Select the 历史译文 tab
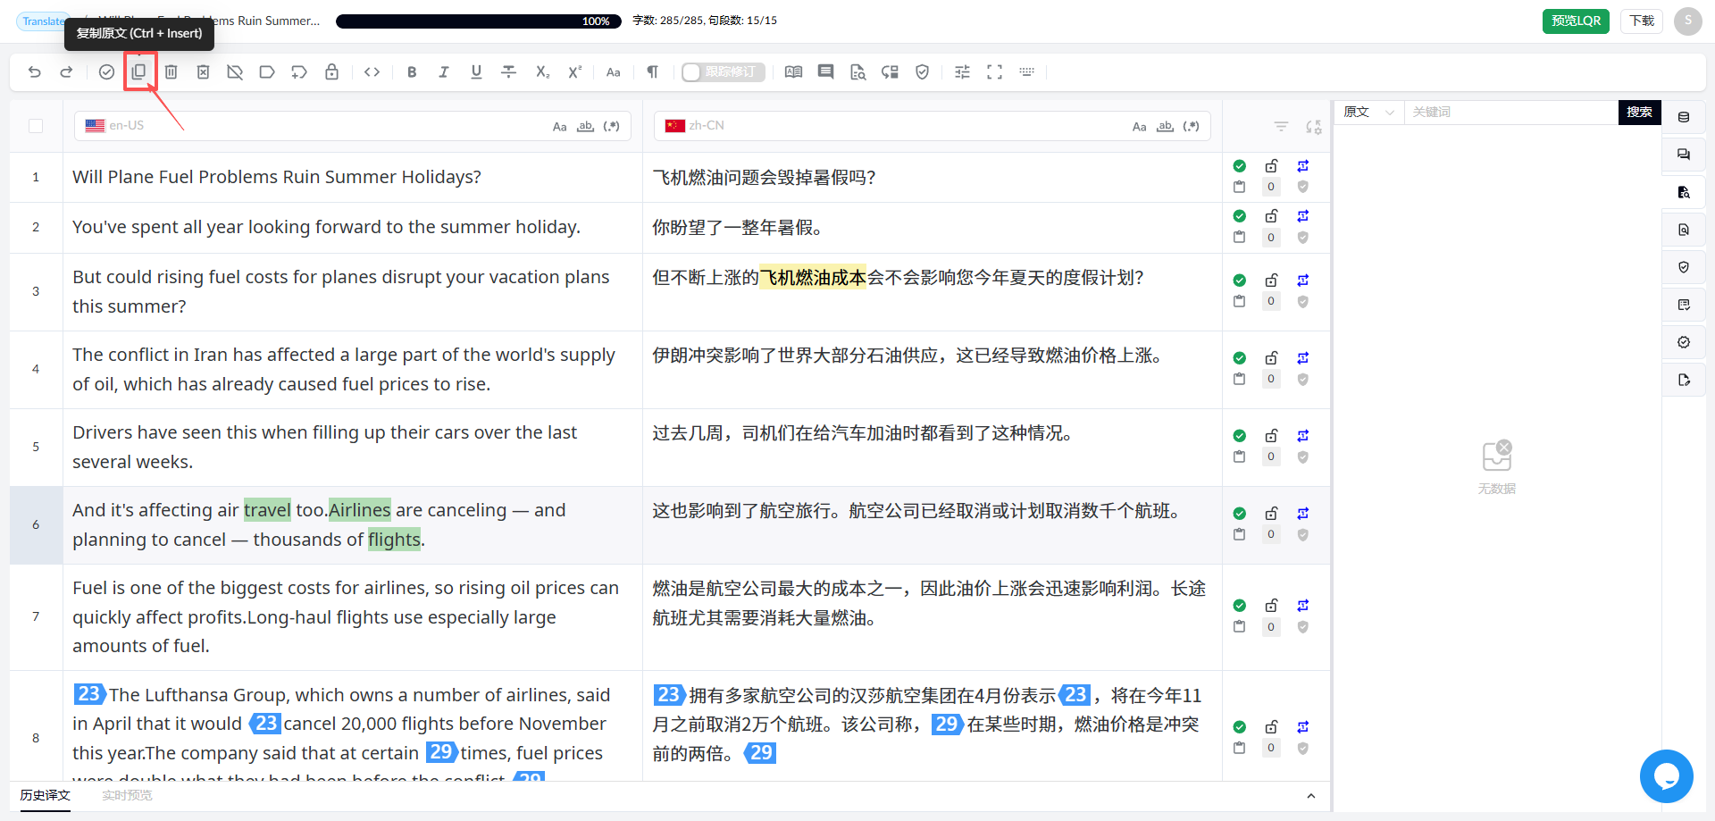The height and width of the screenshot is (821, 1715). tap(46, 795)
